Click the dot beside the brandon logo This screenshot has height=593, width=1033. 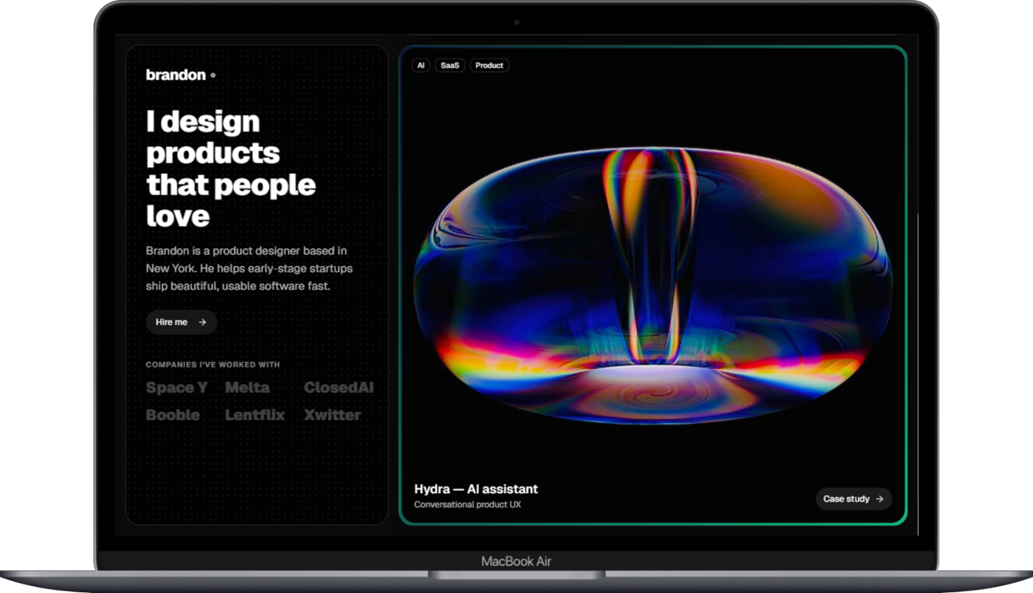[x=213, y=75]
